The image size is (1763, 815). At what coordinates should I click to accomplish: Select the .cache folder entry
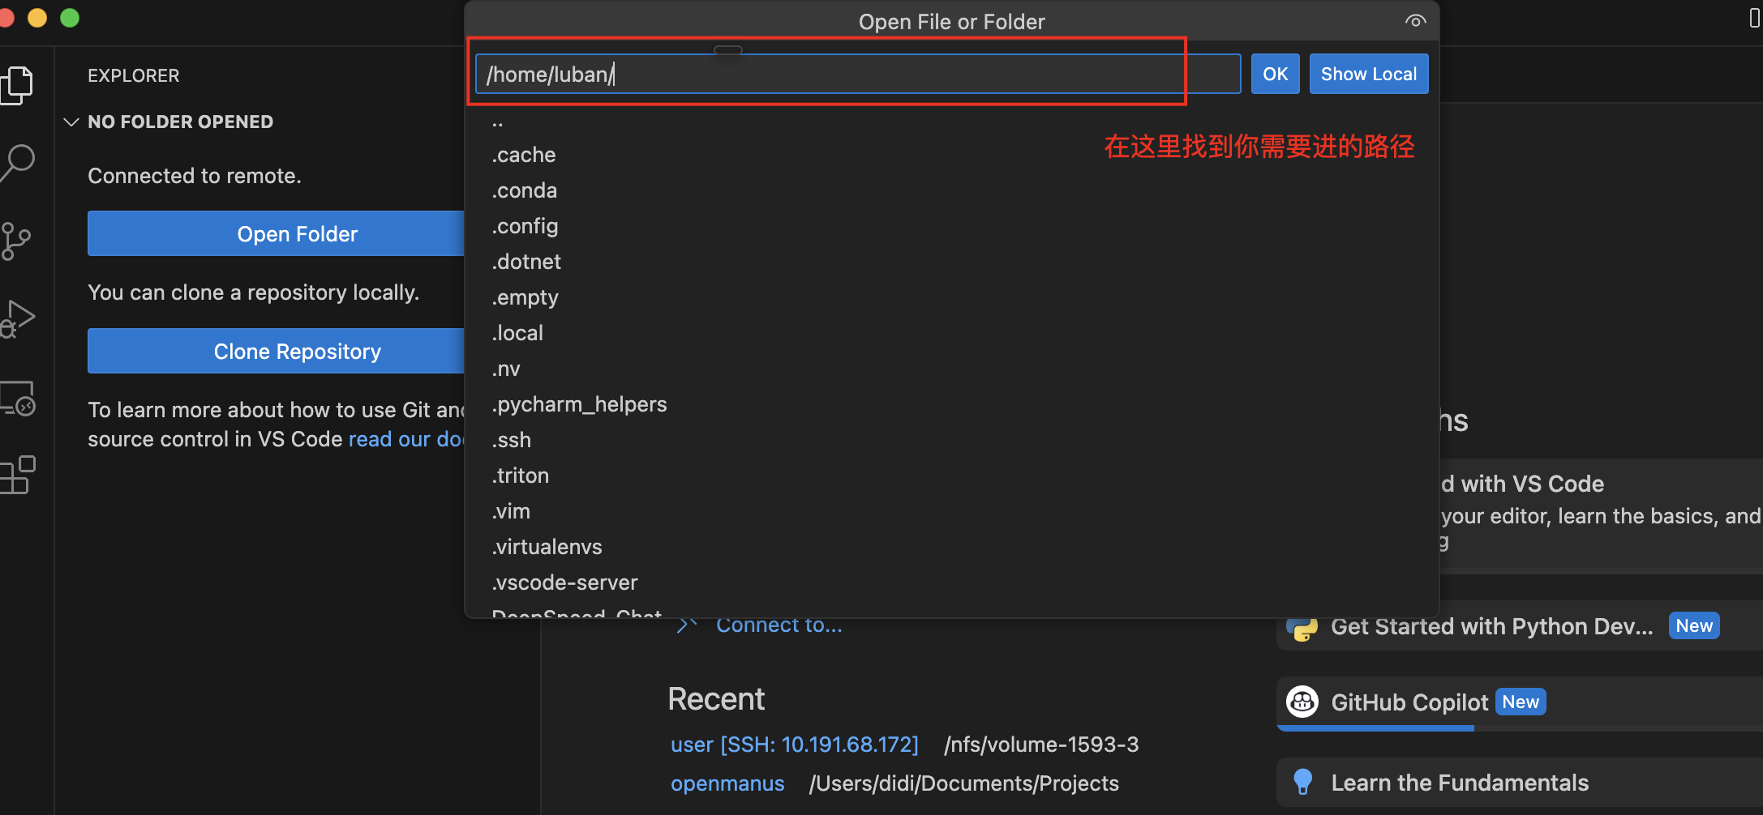(x=952, y=155)
